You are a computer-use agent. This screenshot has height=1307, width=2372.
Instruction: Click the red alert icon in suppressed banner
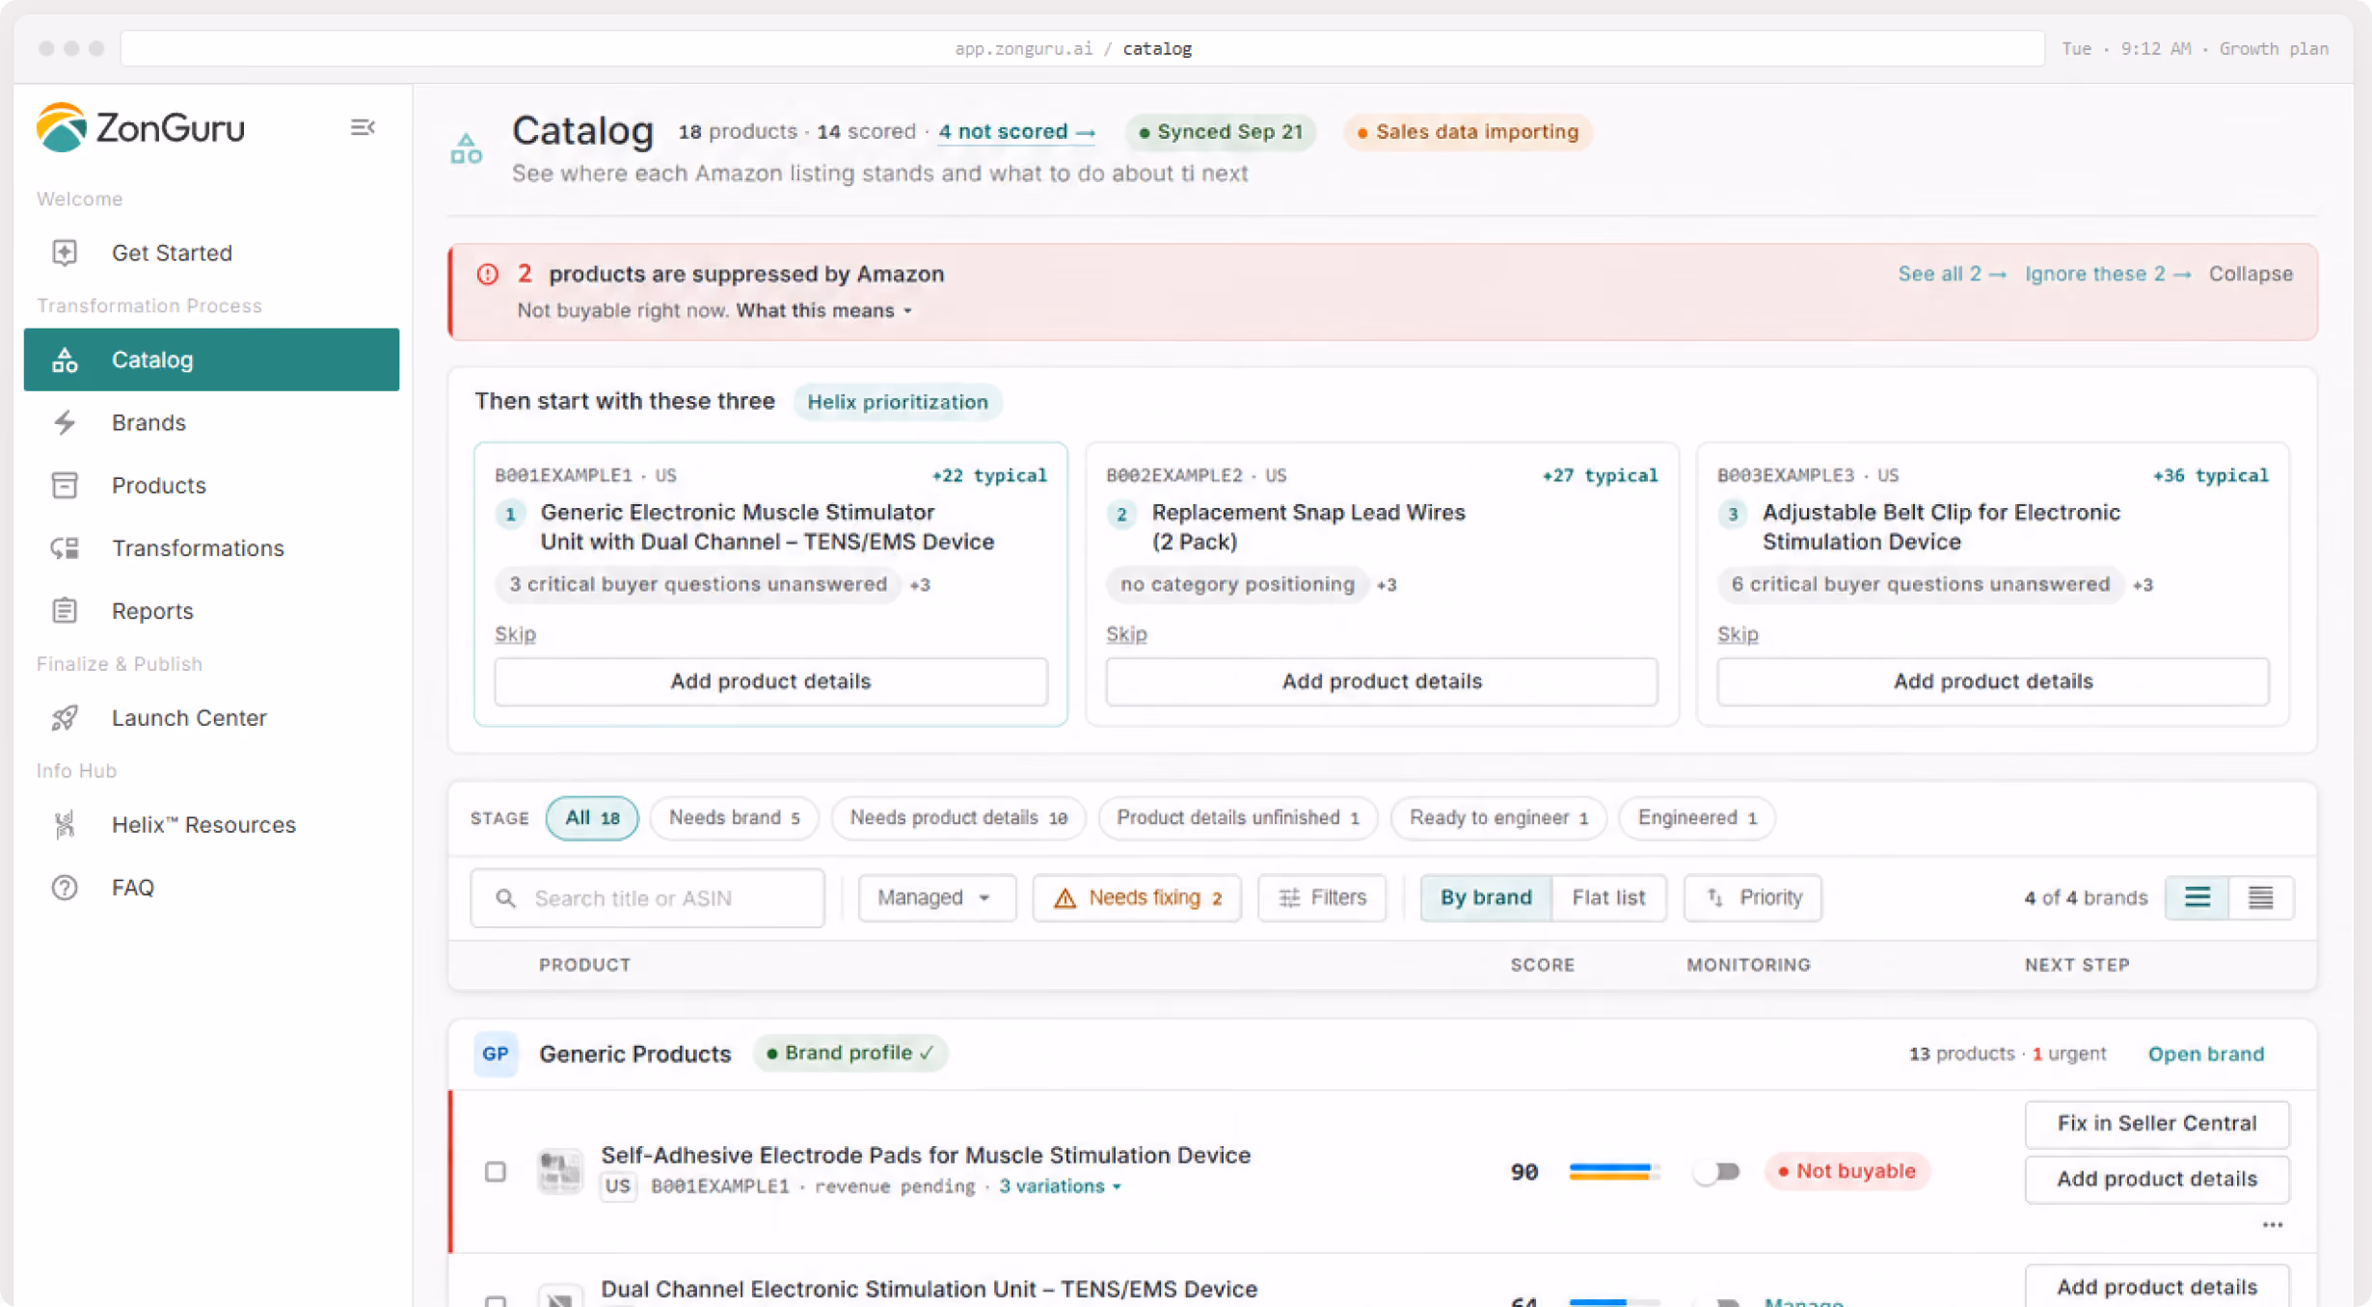click(488, 274)
